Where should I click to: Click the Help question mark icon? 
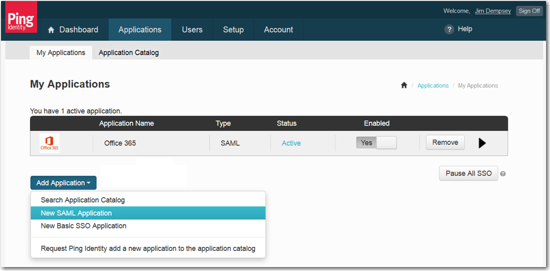449,30
